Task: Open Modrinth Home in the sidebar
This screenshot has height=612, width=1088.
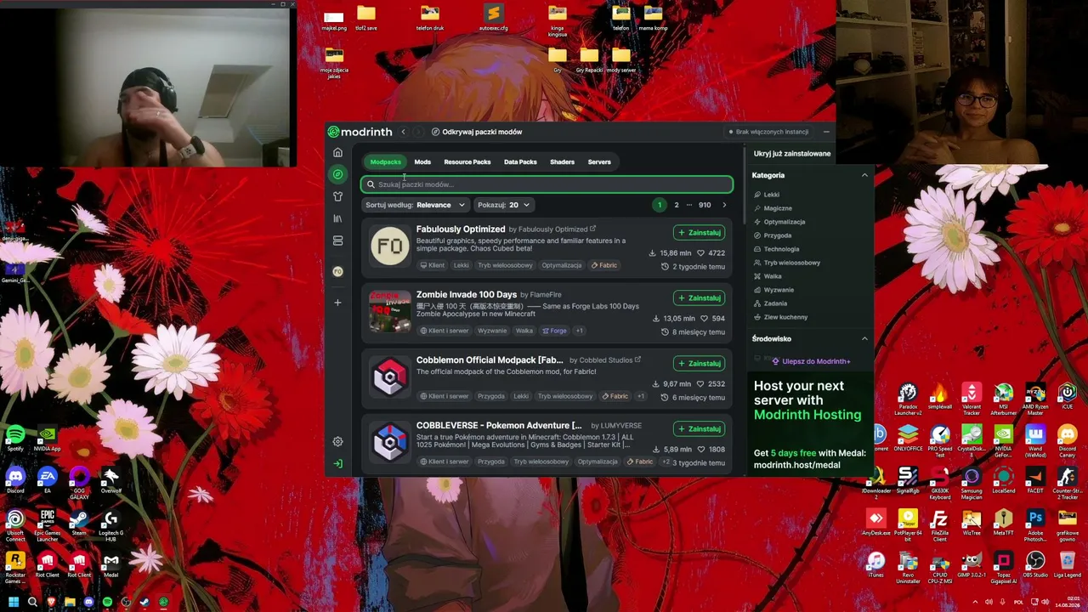Action: click(x=337, y=152)
